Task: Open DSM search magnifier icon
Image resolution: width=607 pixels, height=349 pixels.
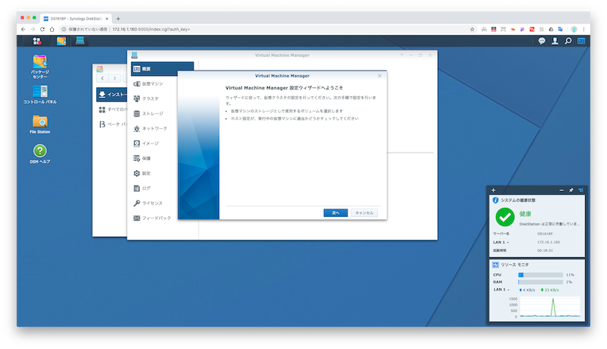Action: [568, 41]
